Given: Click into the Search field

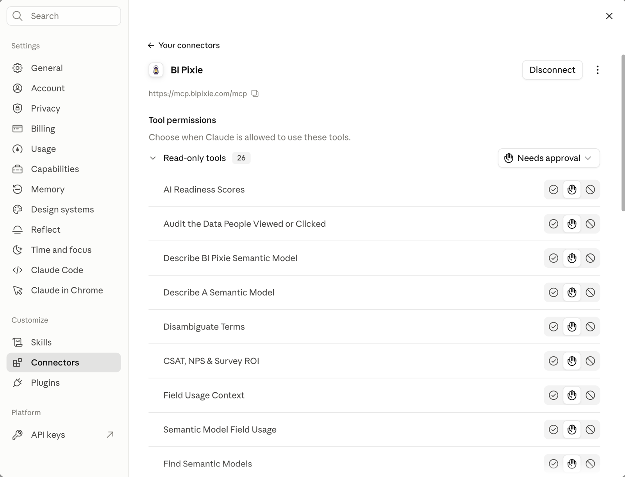Looking at the screenshot, I should tap(64, 16).
